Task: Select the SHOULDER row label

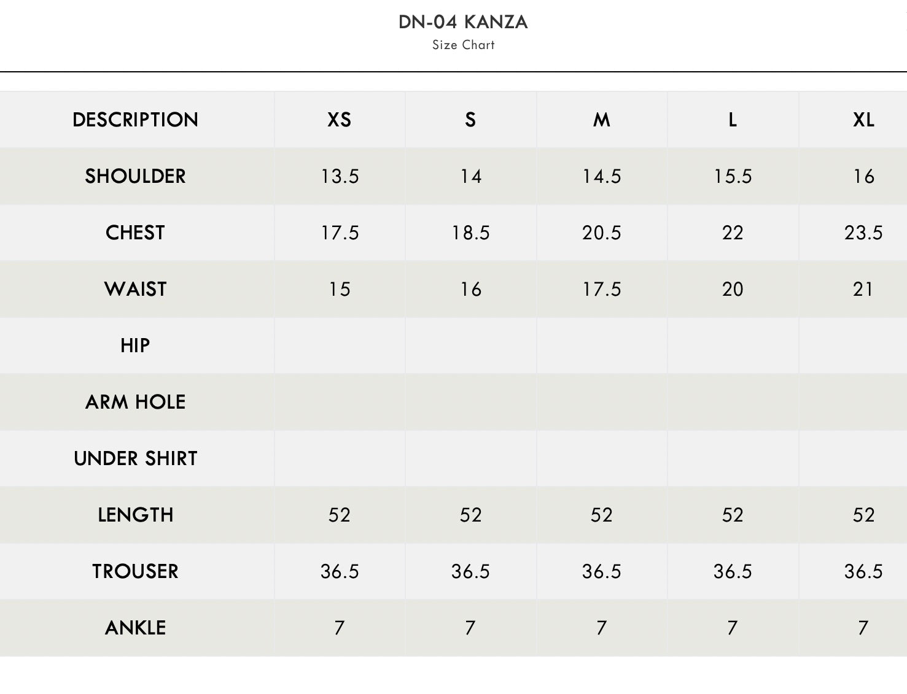Action: (135, 176)
